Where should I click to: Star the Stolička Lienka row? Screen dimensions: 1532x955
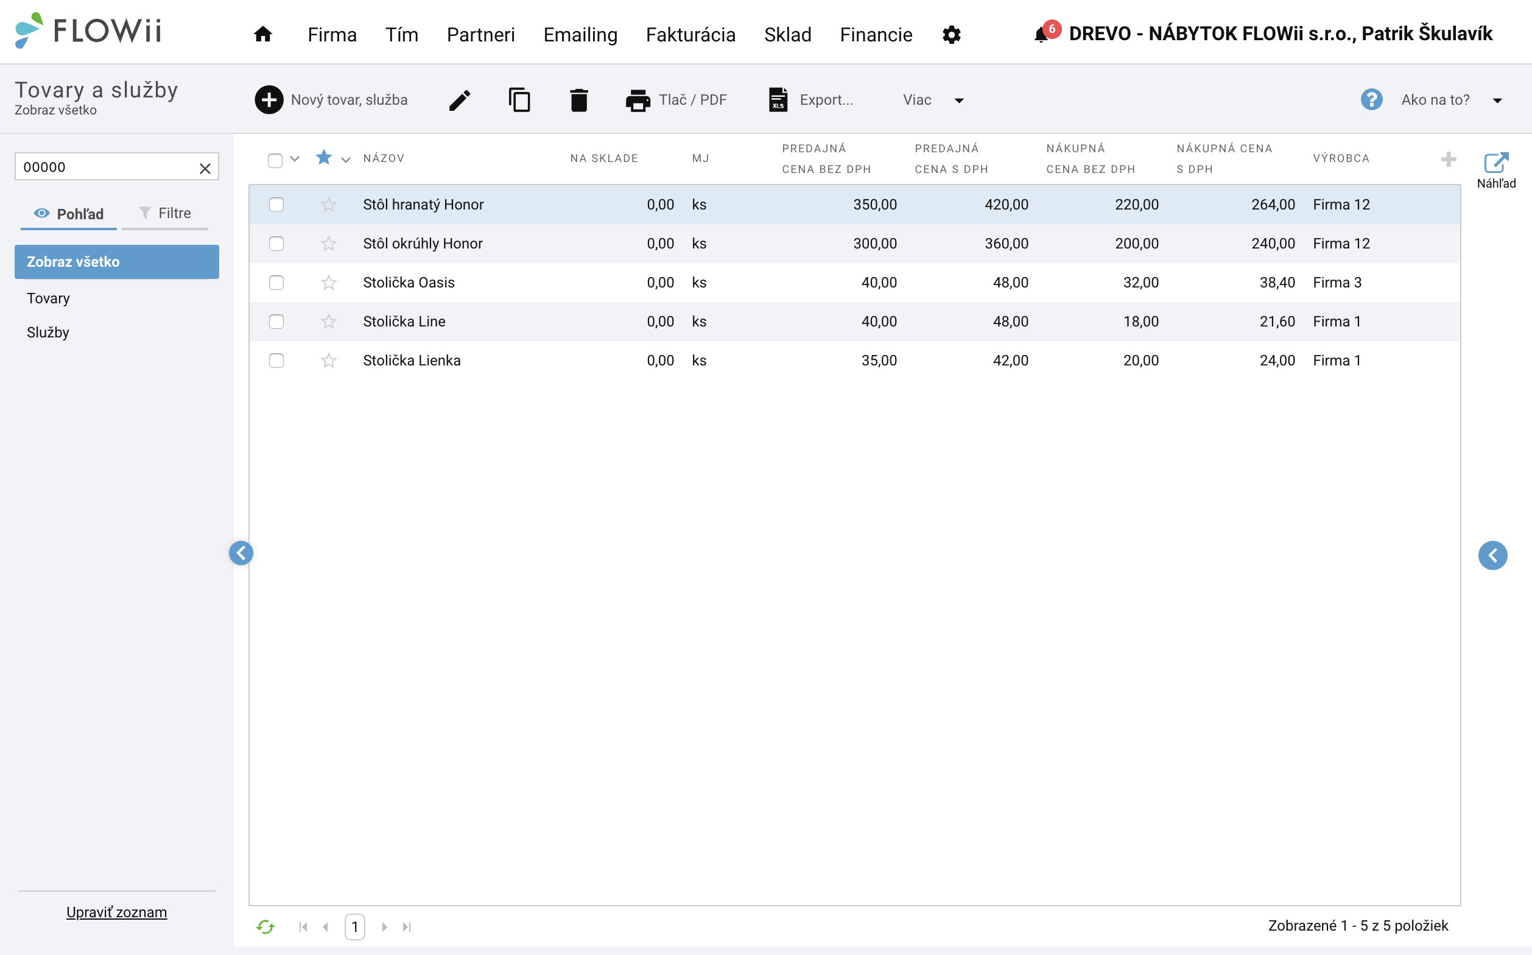pyautogui.click(x=328, y=361)
